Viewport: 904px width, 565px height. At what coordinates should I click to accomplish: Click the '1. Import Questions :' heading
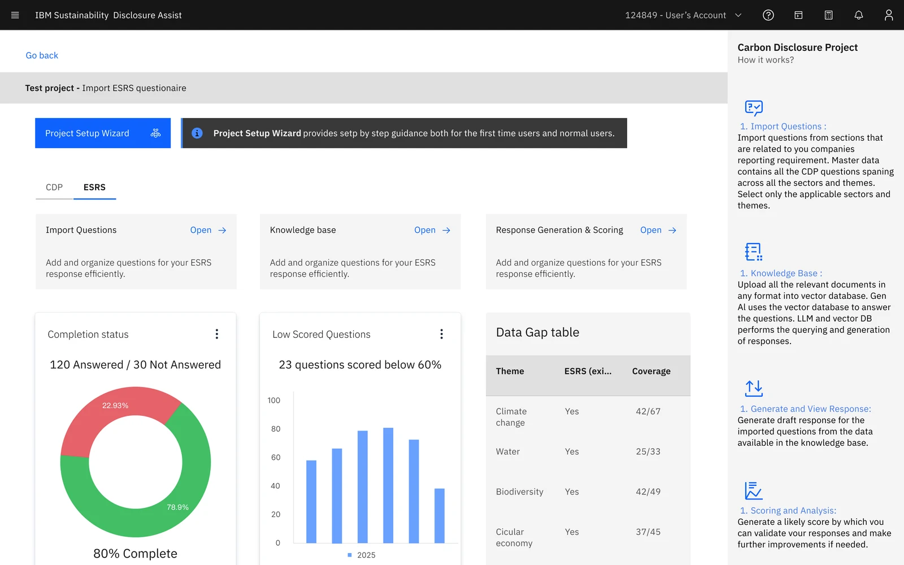(783, 127)
